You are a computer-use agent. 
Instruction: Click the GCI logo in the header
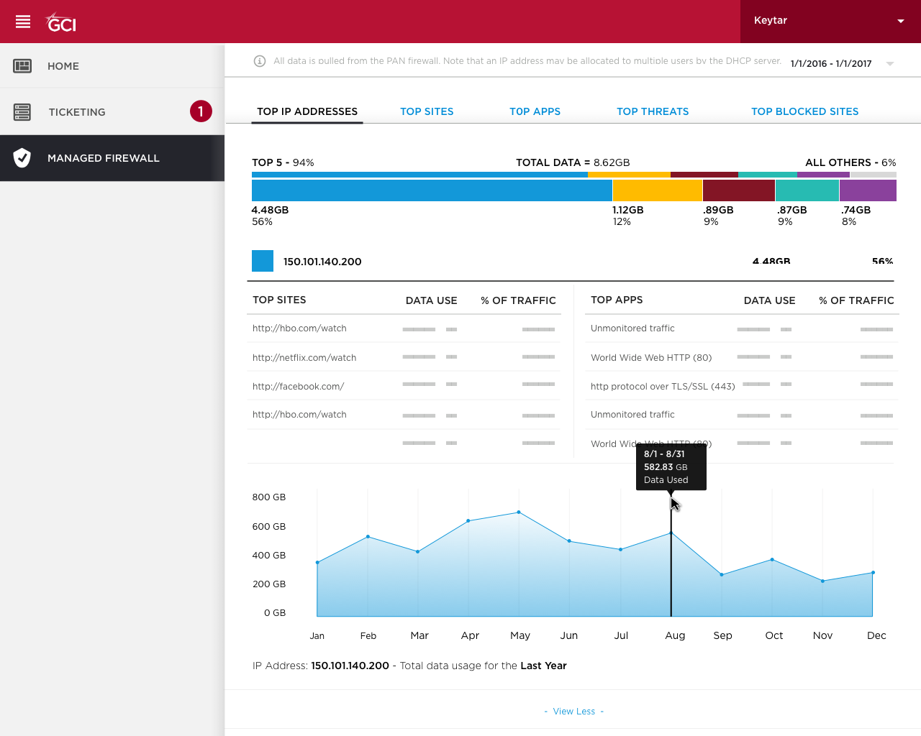point(60,22)
